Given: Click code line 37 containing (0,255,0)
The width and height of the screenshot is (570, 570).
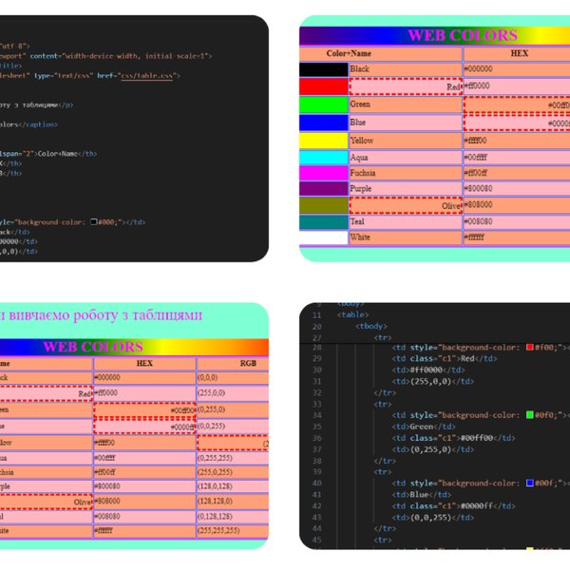Looking at the screenshot, I should click(433, 449).
